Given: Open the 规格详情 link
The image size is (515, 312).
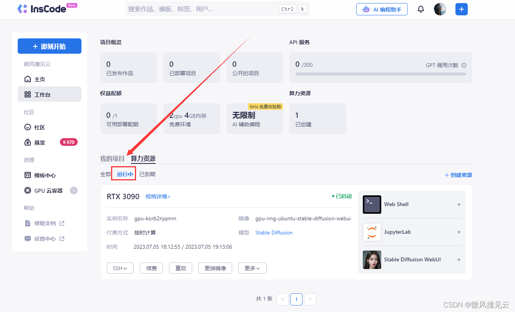Looking at the screenshot, I should (x=158, y=196).
